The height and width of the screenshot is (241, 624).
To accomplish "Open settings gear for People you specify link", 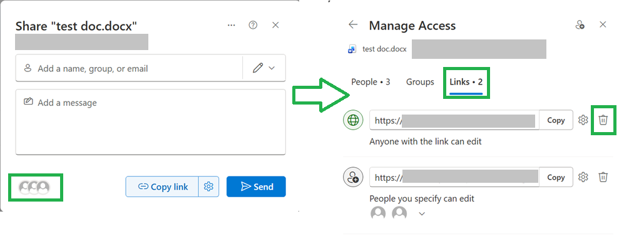I will (x=583, y=177).
